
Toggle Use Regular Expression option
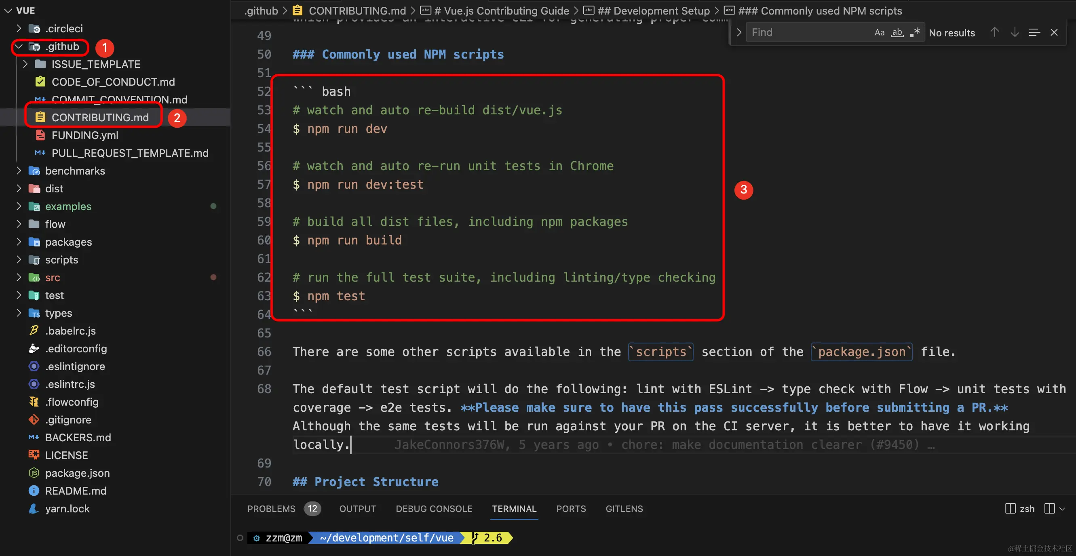pyautogui.click(x=915, y=33)
